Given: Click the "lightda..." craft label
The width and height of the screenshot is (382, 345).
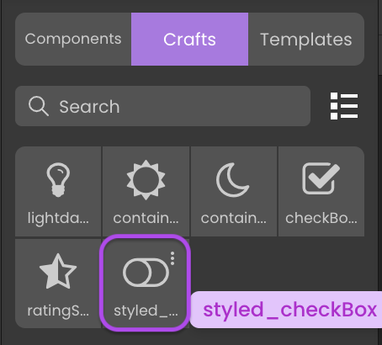Looking at the screenshot, I should [x=58, y=218].
